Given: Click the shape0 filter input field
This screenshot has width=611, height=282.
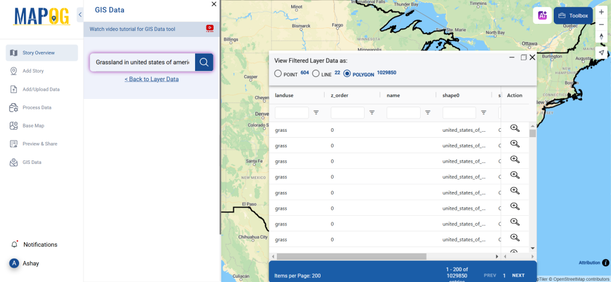Looking at the screenshot, I should (x=459, y=113).
